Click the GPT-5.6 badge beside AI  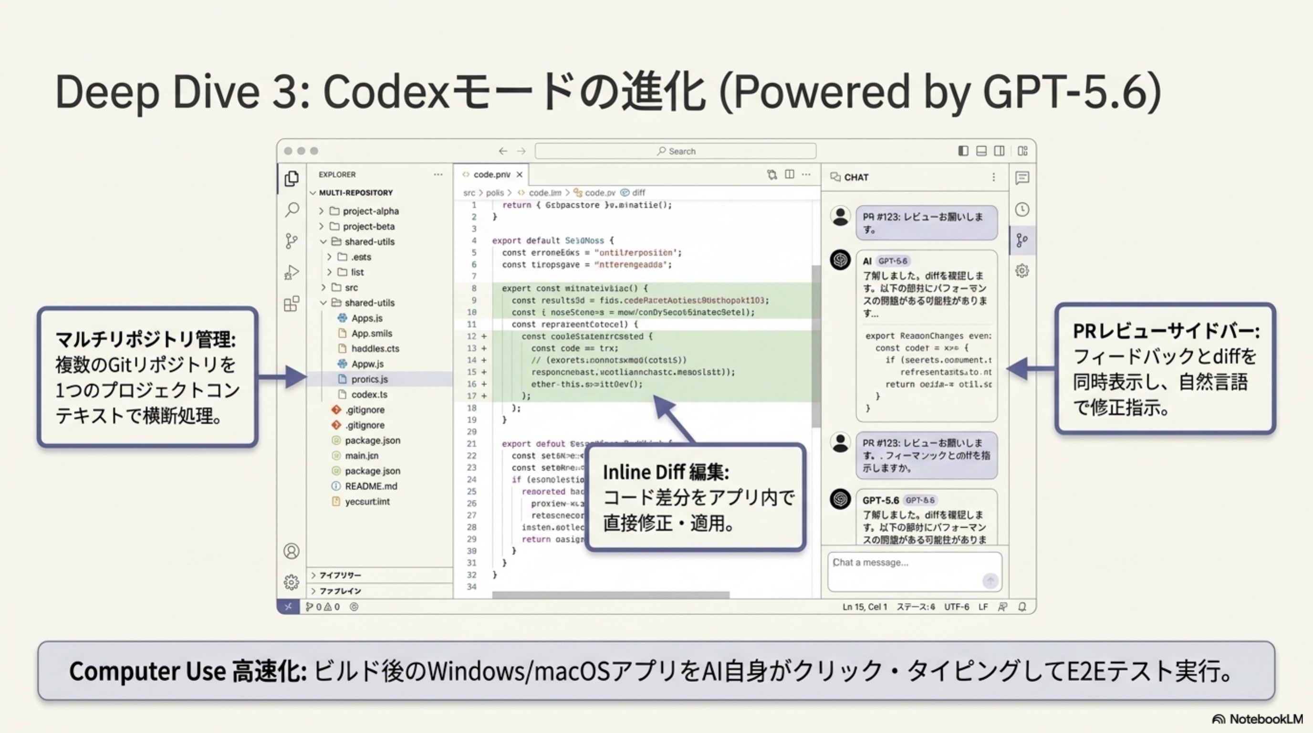pyautogui.click(x=893, y=261)
